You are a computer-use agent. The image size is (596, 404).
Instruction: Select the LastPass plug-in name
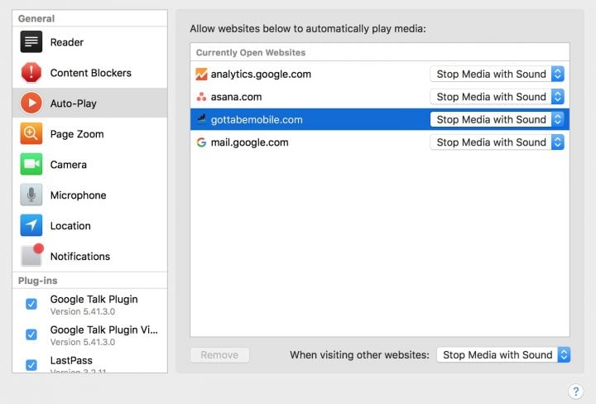click(71, 360)
